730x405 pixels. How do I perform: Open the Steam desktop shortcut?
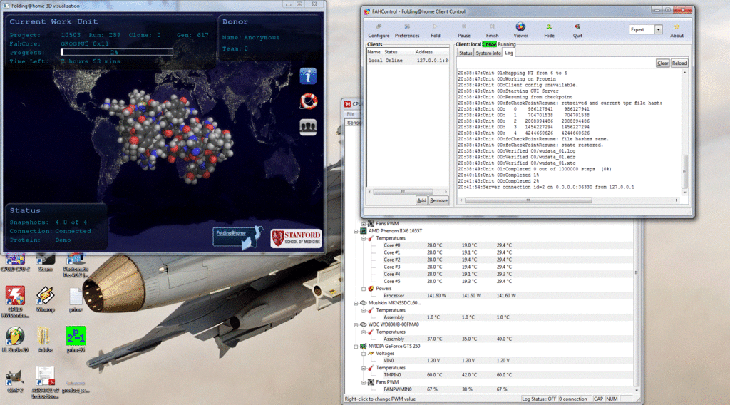[x=45, y=262]
